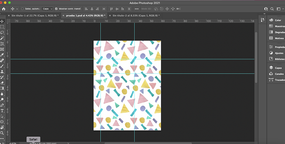Uncheck Mostrar contr. transf. checkbox
Image resolution: width=285 pixels, height=144 pixels.
56,9
